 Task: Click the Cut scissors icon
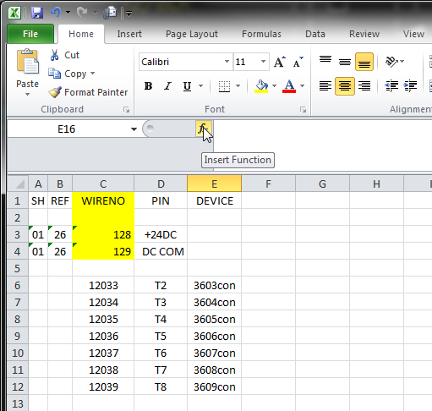point(54,55)
